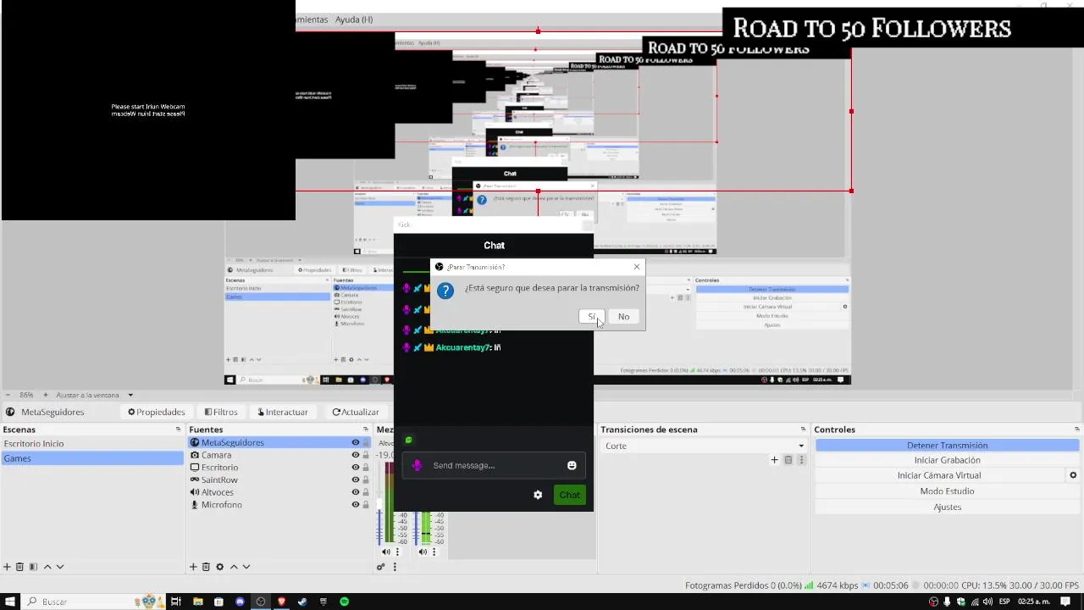Open Discord from the Windows taskbar
The height and width of the screenshot is (610, 1084).
point(240,602)
